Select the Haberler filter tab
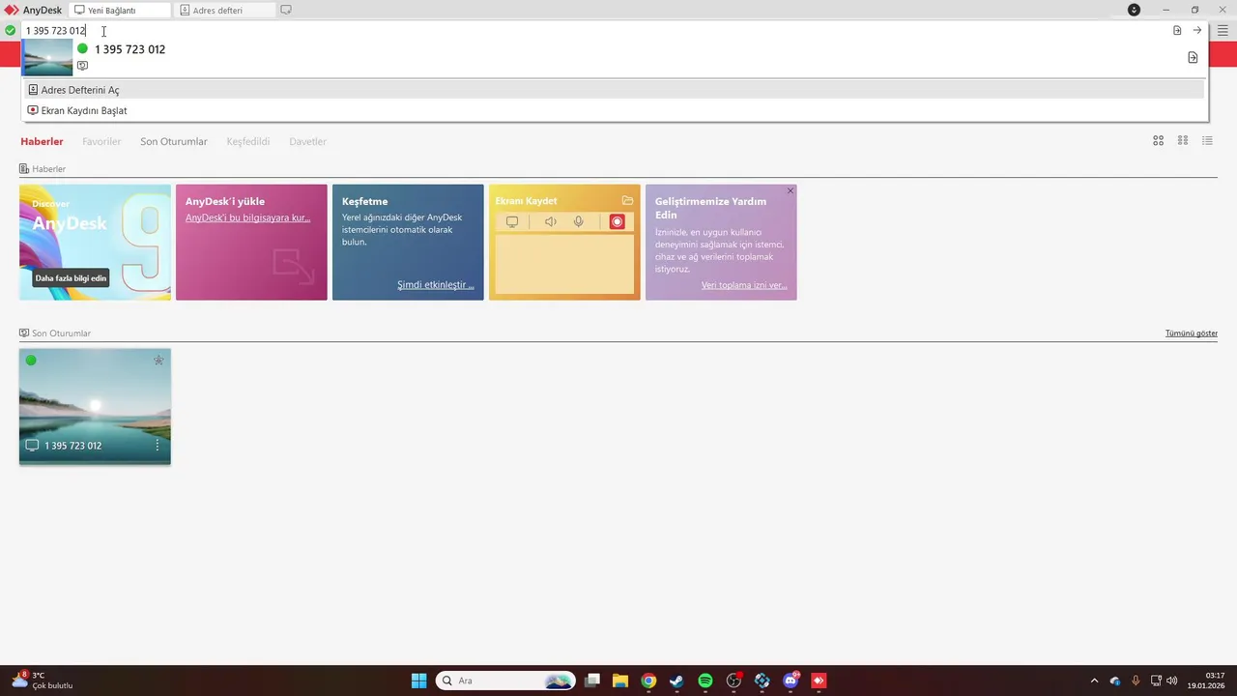 point(42,141)
